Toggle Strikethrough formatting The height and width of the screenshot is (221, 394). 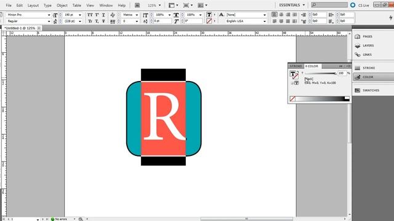point(103,21)
